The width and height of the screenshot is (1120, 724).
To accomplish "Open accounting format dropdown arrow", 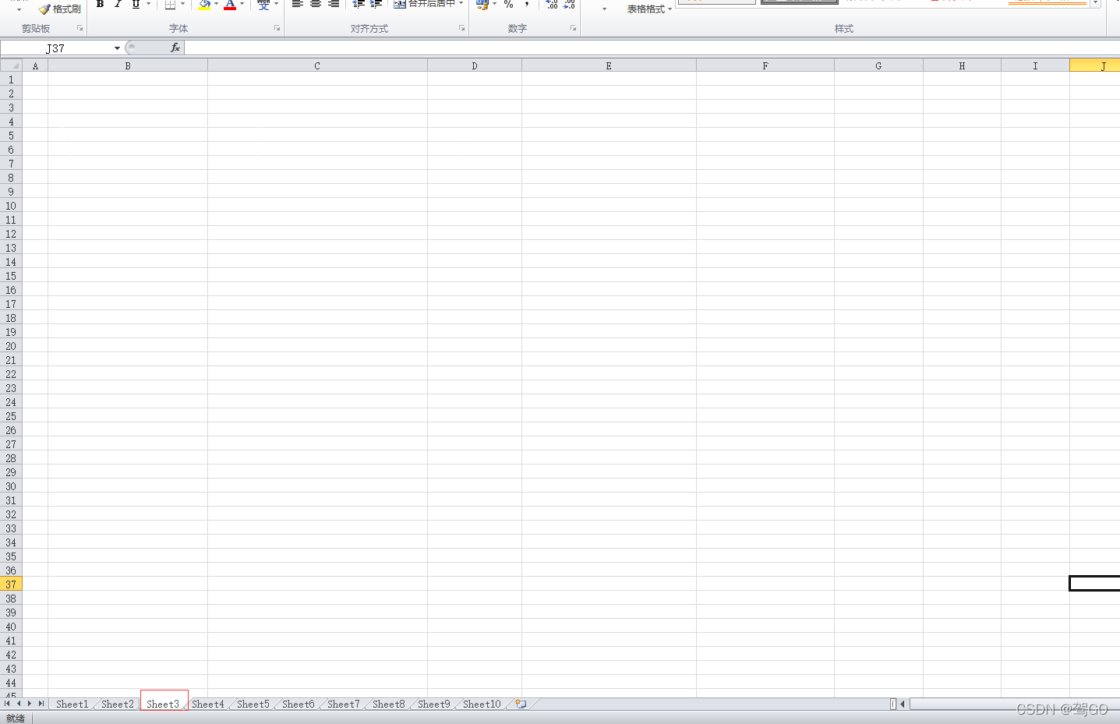I will [495, 4].
